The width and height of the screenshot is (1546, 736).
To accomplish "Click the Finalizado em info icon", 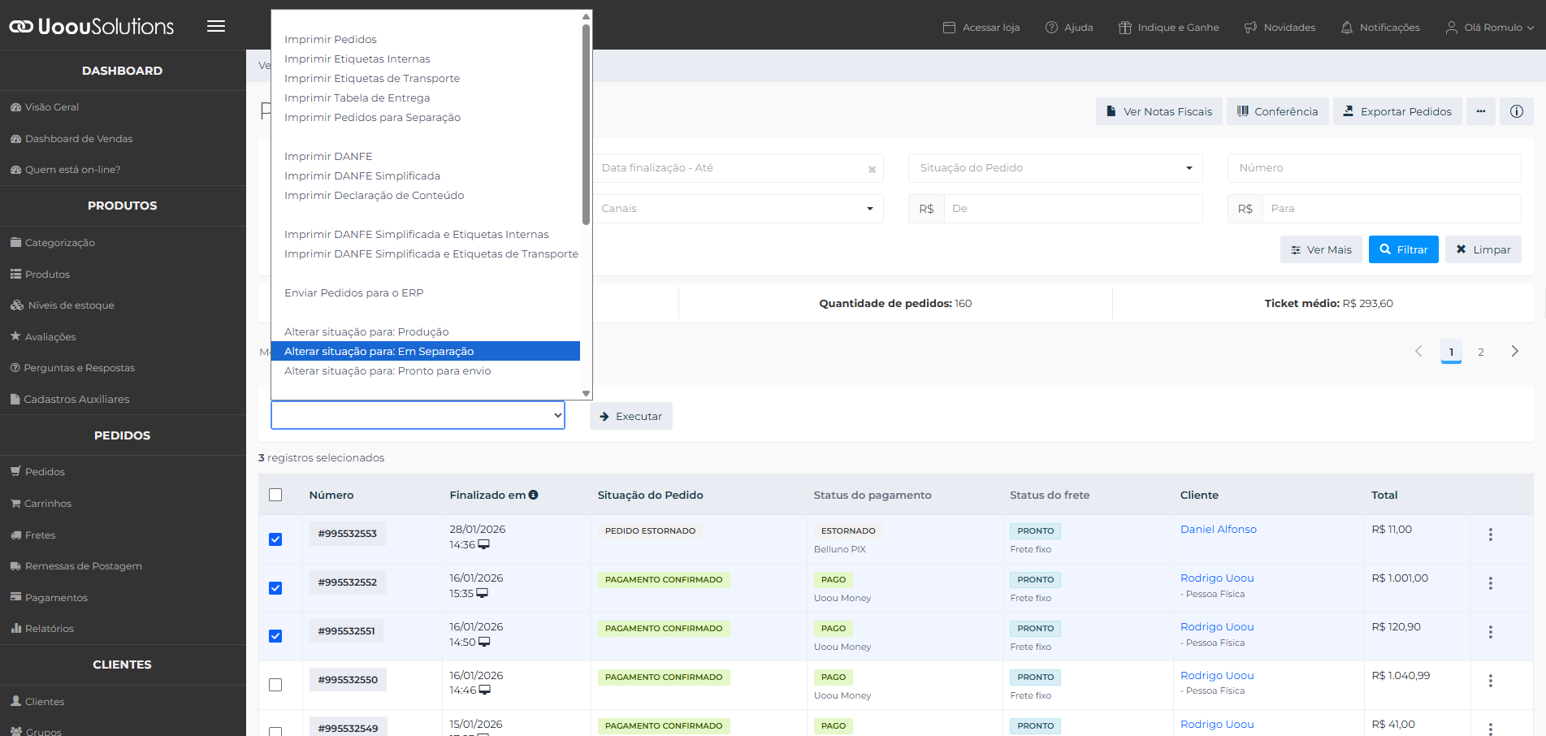I will [x=534, y=495].
